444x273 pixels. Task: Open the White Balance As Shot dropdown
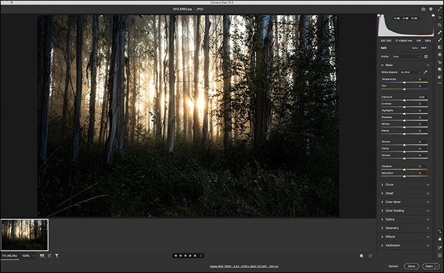point(411,73)
